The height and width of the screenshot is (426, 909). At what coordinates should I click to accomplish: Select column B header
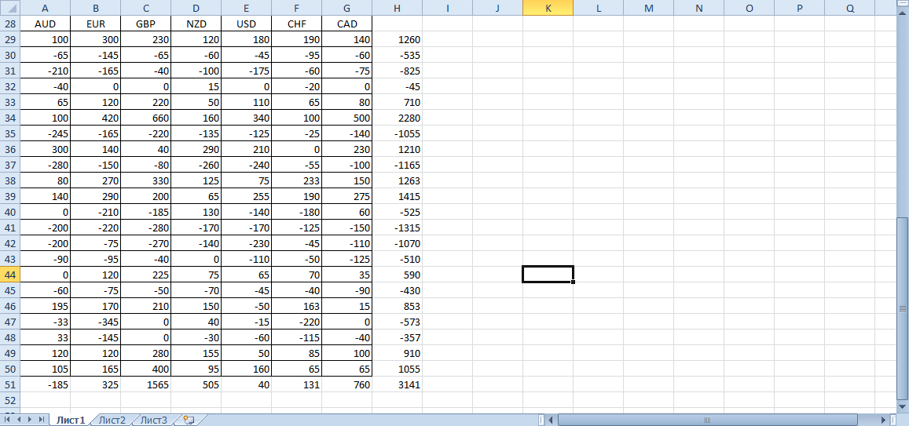pos(96,8)
